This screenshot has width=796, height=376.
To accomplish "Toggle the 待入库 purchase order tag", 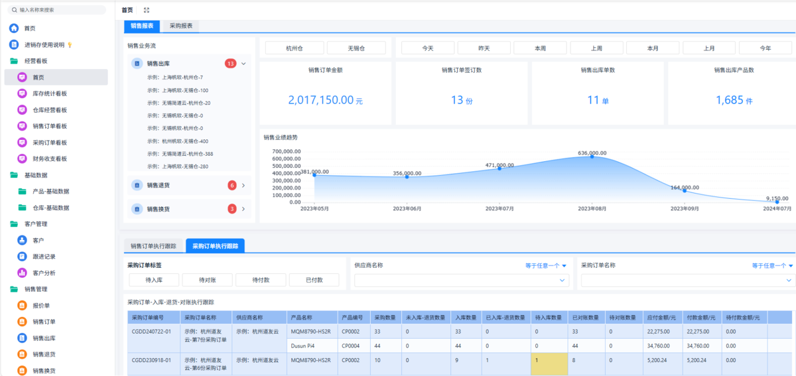I will click(153, 280).
